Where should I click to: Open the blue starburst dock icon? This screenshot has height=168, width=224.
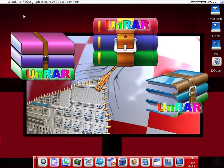click(100, 162)
